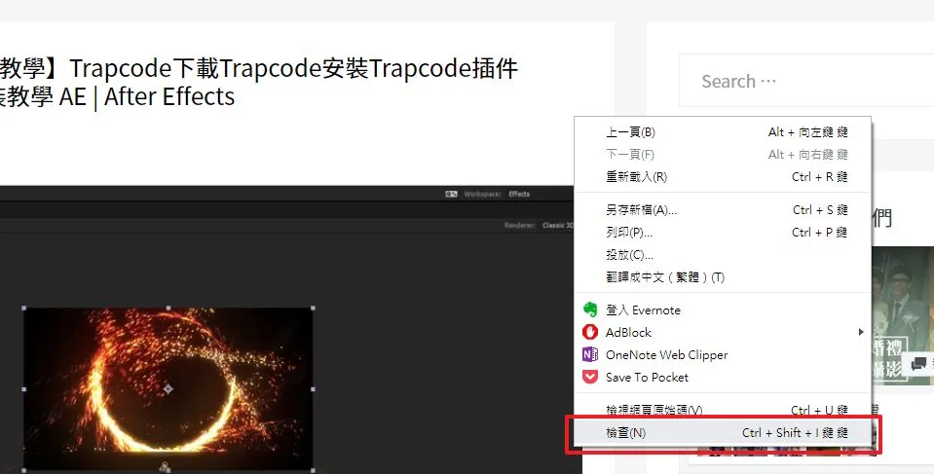Viewport: 934px width, 474px height.
Task: Click the disabled 下一頁(F) menu entry
Action: point(723,155)
